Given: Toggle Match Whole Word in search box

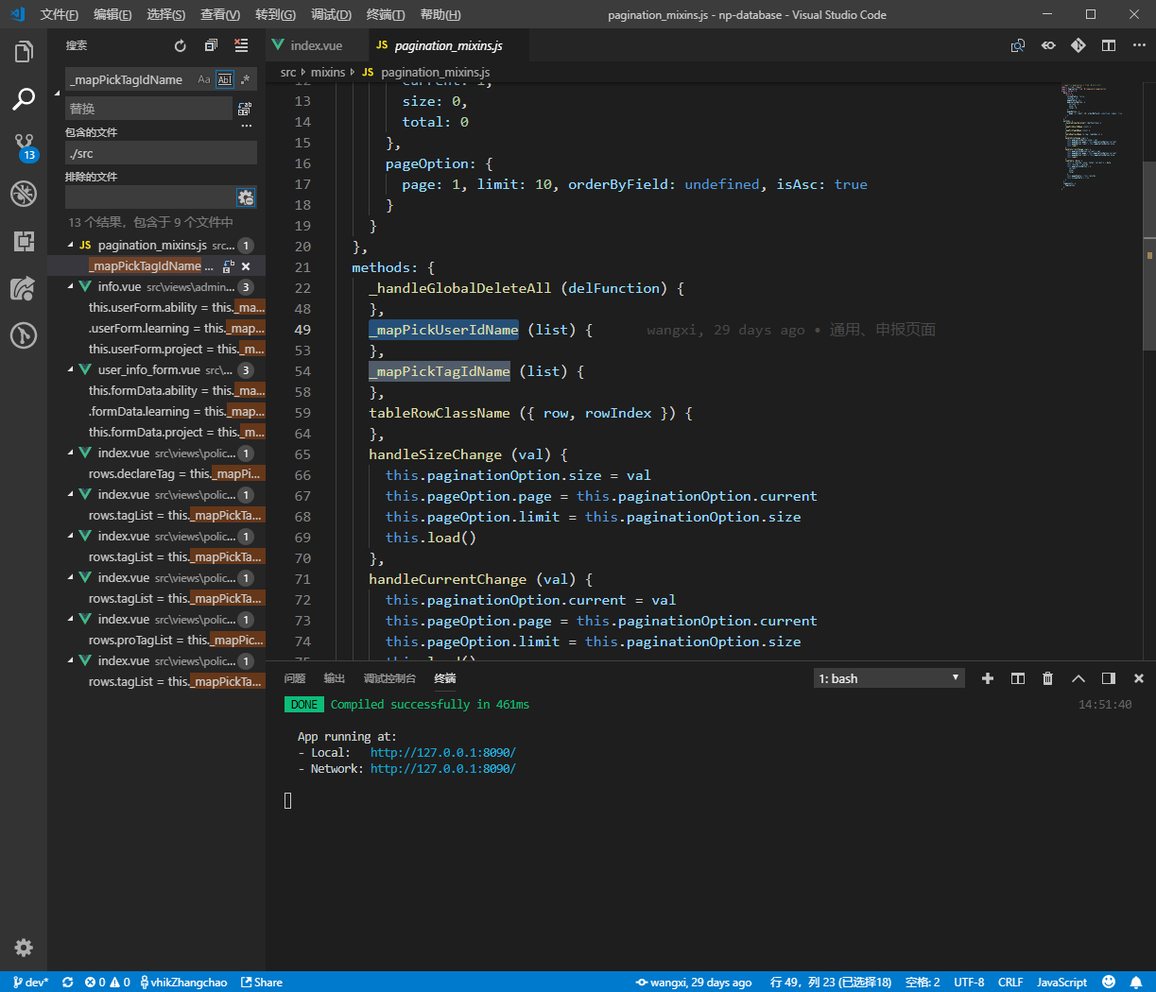Looking at the screenshot, I should (224, 80).
